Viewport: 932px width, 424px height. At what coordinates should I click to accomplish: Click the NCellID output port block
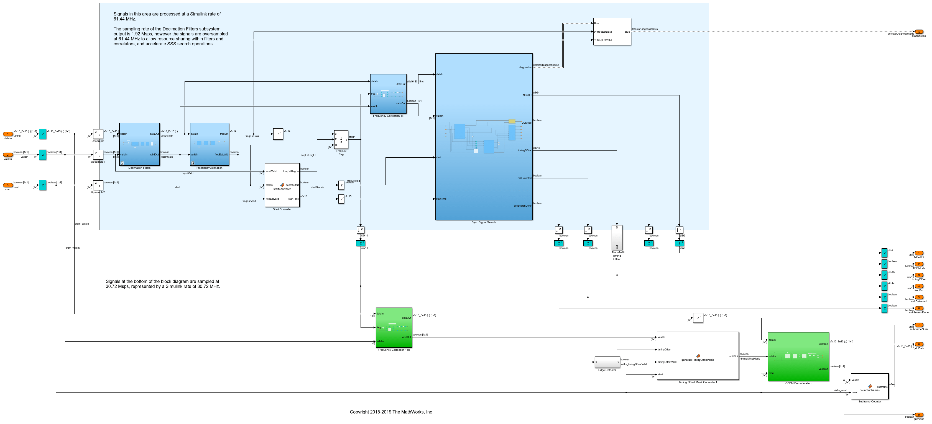click(x=919, y=253)
